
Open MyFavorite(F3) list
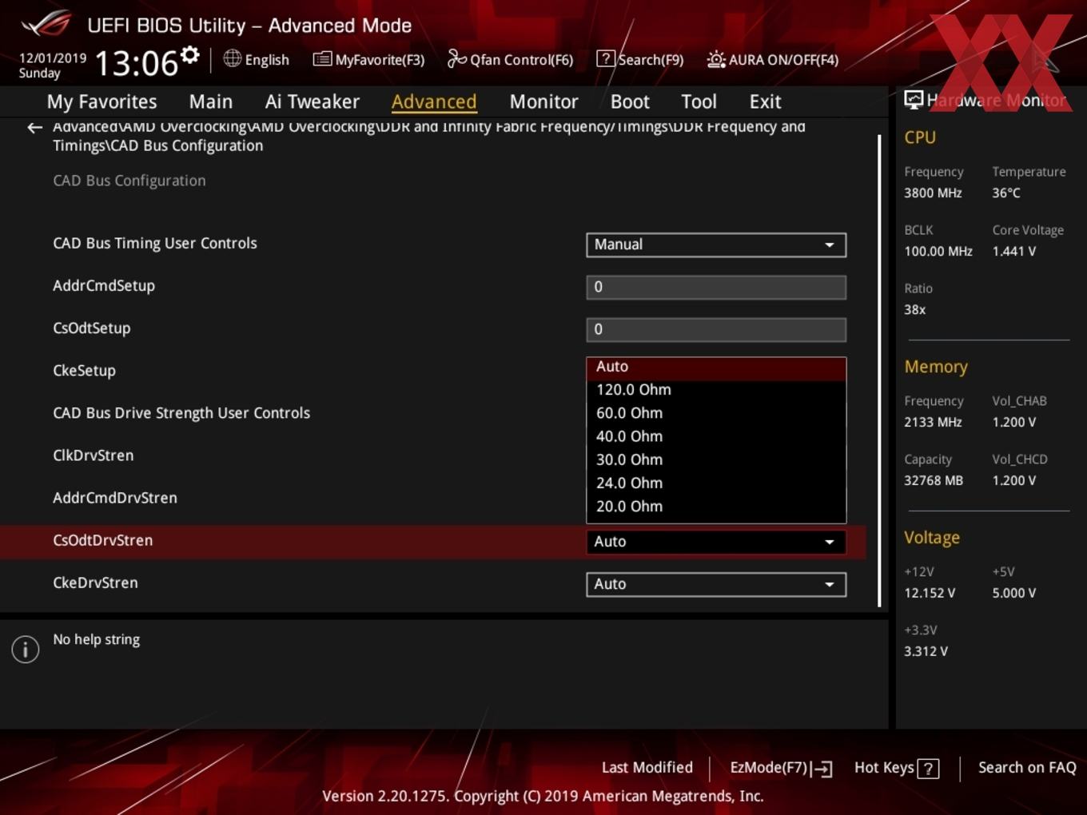(x=368, y=60)
